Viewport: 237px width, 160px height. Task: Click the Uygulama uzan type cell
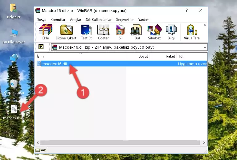click(192, 64)
